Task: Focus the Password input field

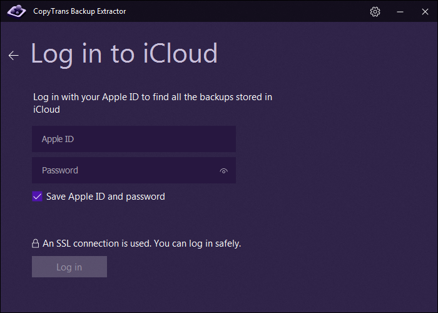Action: click(x=134, y=170)
